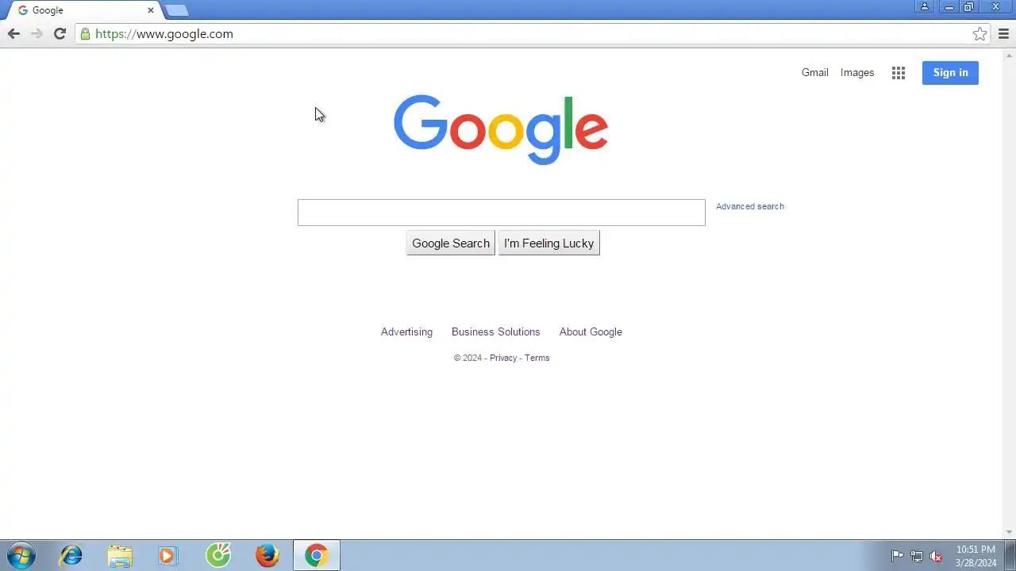Open the Privacy link

pyautogui.click(x=503, y=358)
